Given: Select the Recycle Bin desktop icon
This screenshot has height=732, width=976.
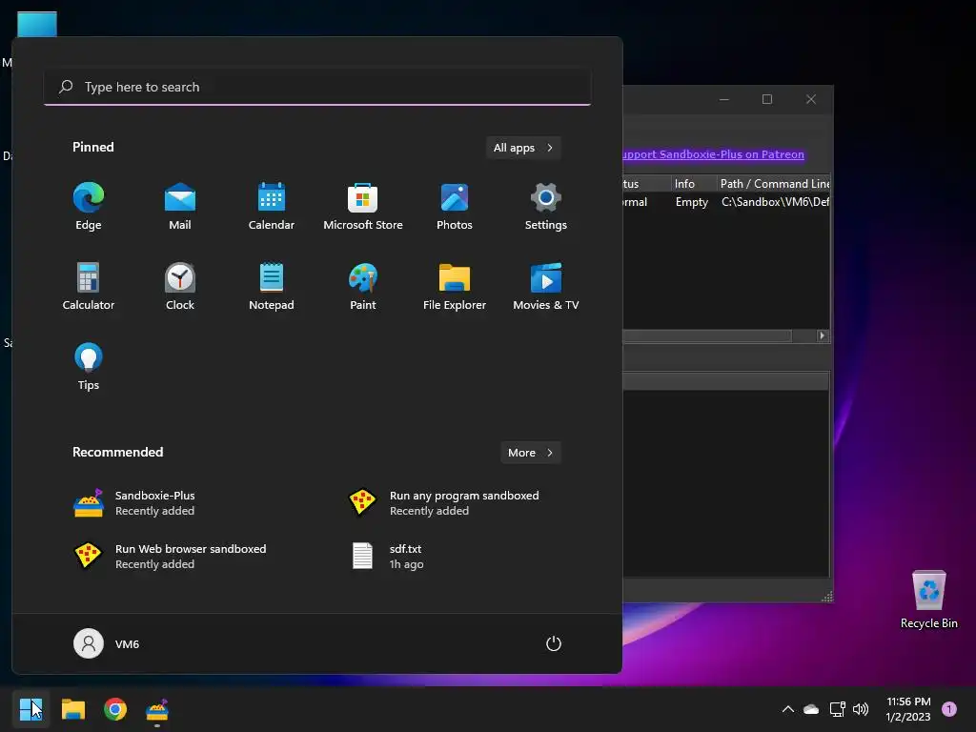Looking at the screenshot, I should point(928,600).
